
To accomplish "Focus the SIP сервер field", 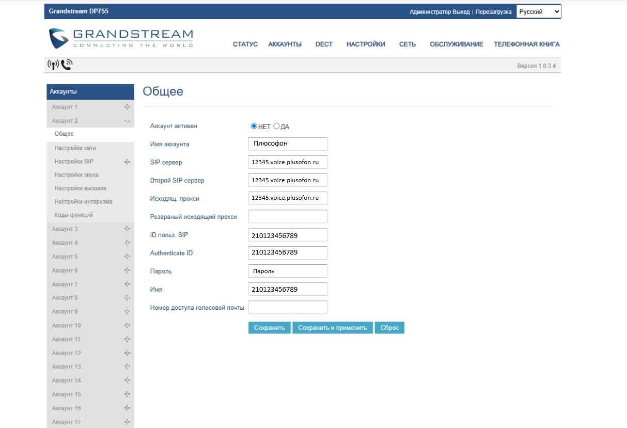I will (288, 162).
